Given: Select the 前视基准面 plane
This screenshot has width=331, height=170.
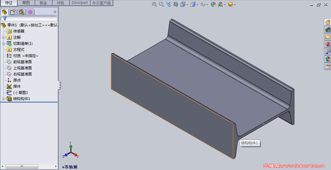Looking at the screenshot, I should pyautogui.click(x=22, y=62).
